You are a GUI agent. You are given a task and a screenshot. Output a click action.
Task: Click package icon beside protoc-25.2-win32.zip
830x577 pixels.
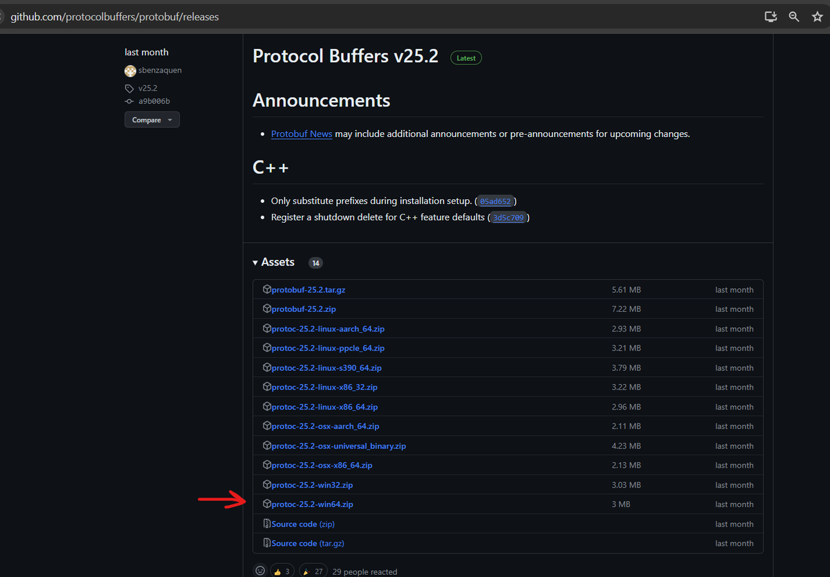267,484
